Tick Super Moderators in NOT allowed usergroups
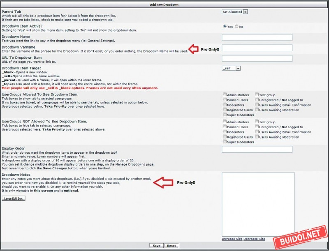Image resolution: width=329 pixels, height=251 pixels. click(225, 142)
